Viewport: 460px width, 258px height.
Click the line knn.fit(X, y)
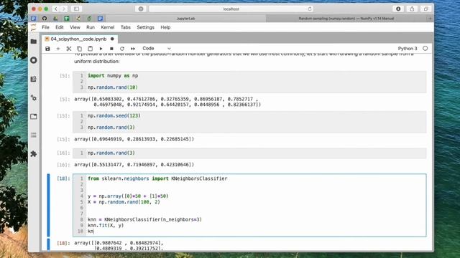(106, 225)
